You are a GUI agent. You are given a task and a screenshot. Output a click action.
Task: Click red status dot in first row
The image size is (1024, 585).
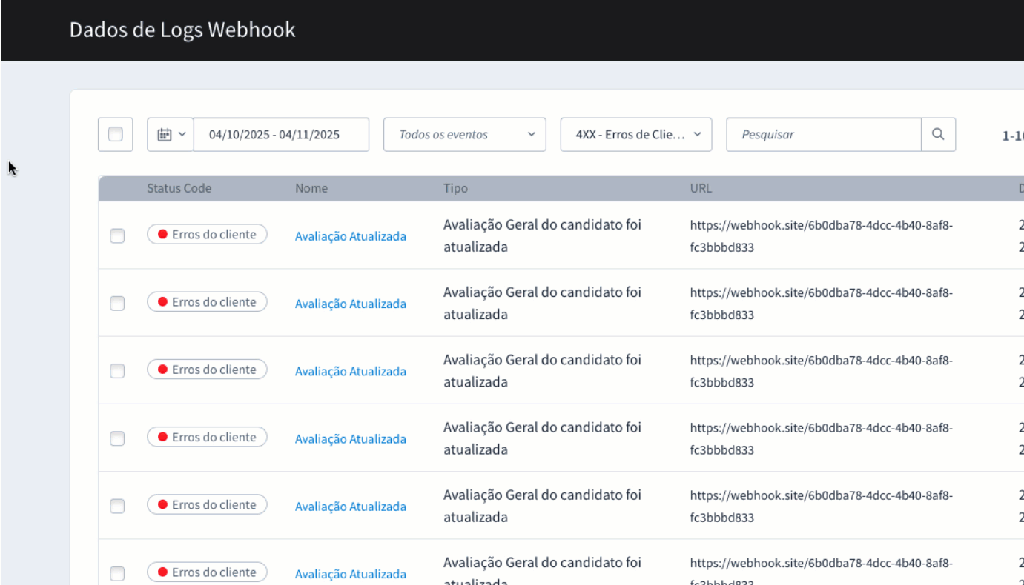[x=162, y=235]
